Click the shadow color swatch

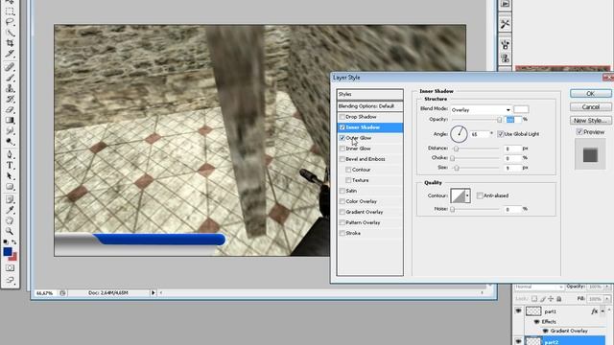[521, 109]
